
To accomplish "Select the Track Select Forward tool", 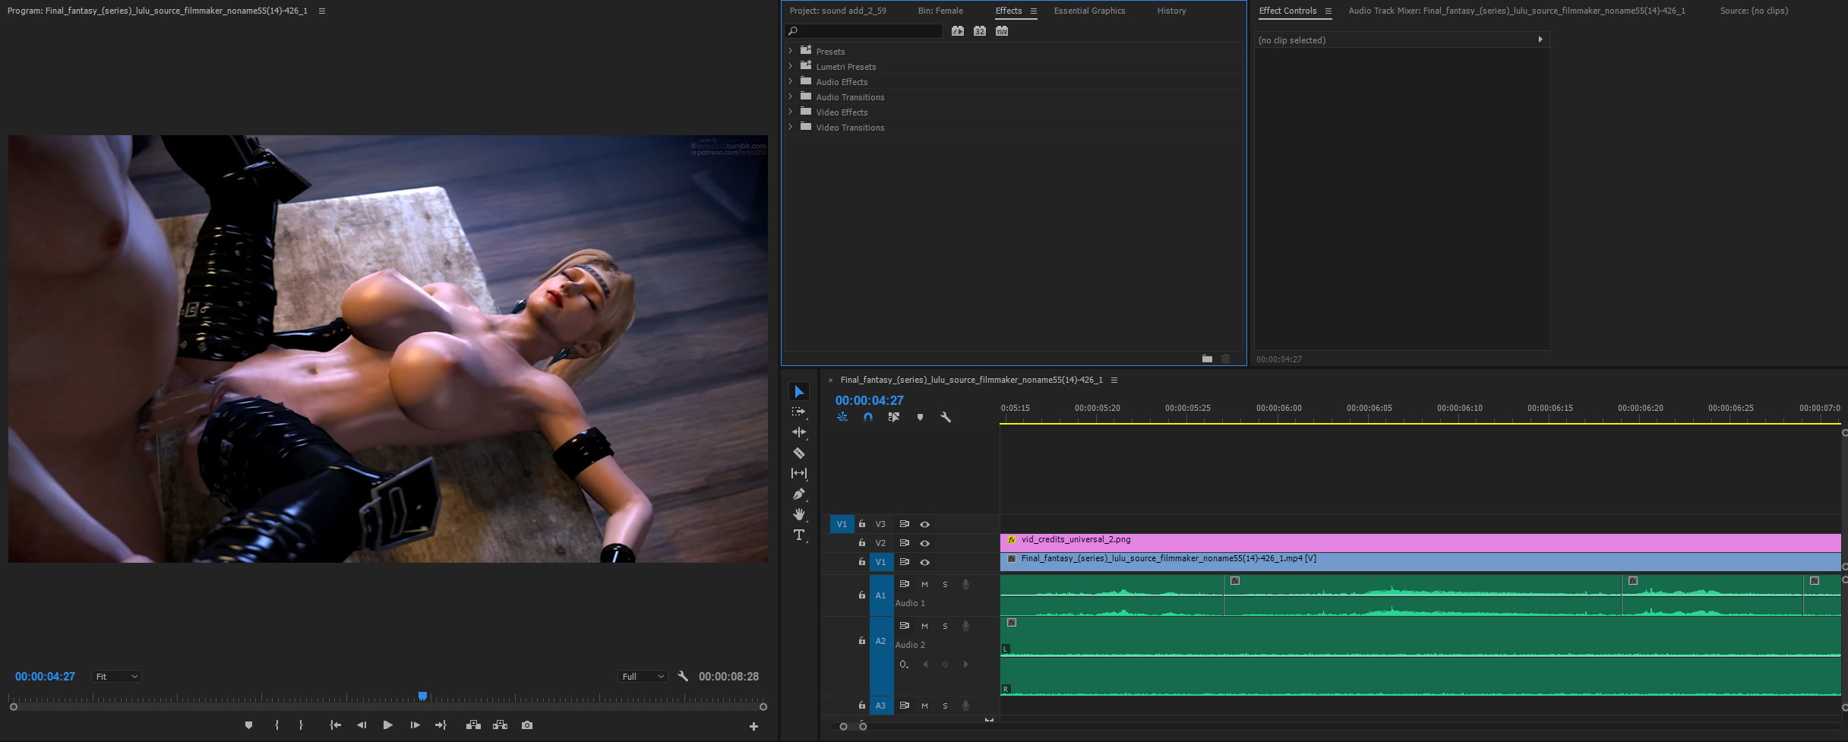I will (x=799, y=412).
